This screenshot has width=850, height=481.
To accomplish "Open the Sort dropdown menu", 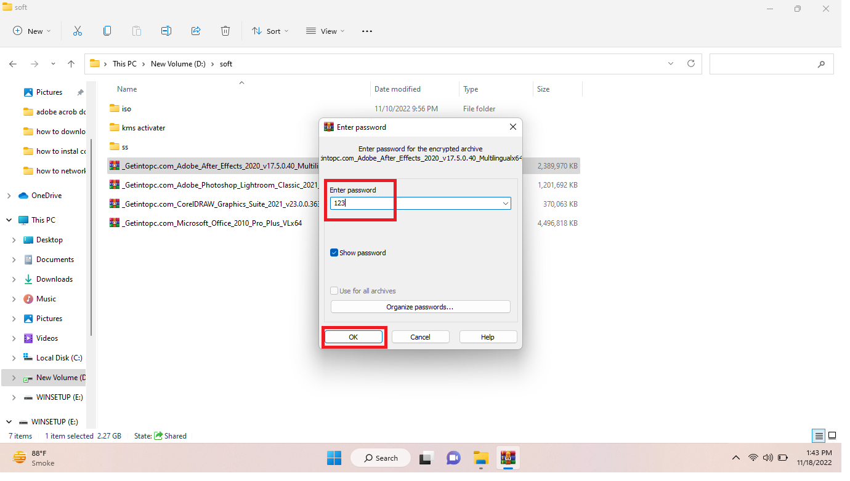I will pos(270,31).
